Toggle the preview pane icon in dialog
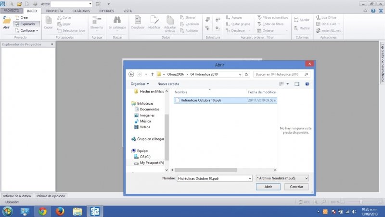385x217 pixels. click(x=297, y=84)
